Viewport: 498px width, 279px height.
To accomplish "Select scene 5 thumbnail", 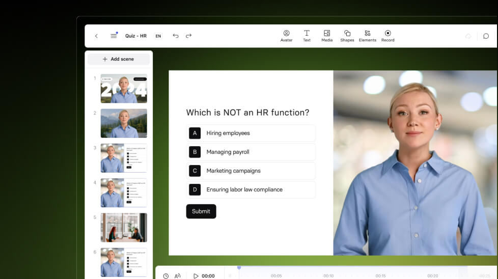I will 124,228.
